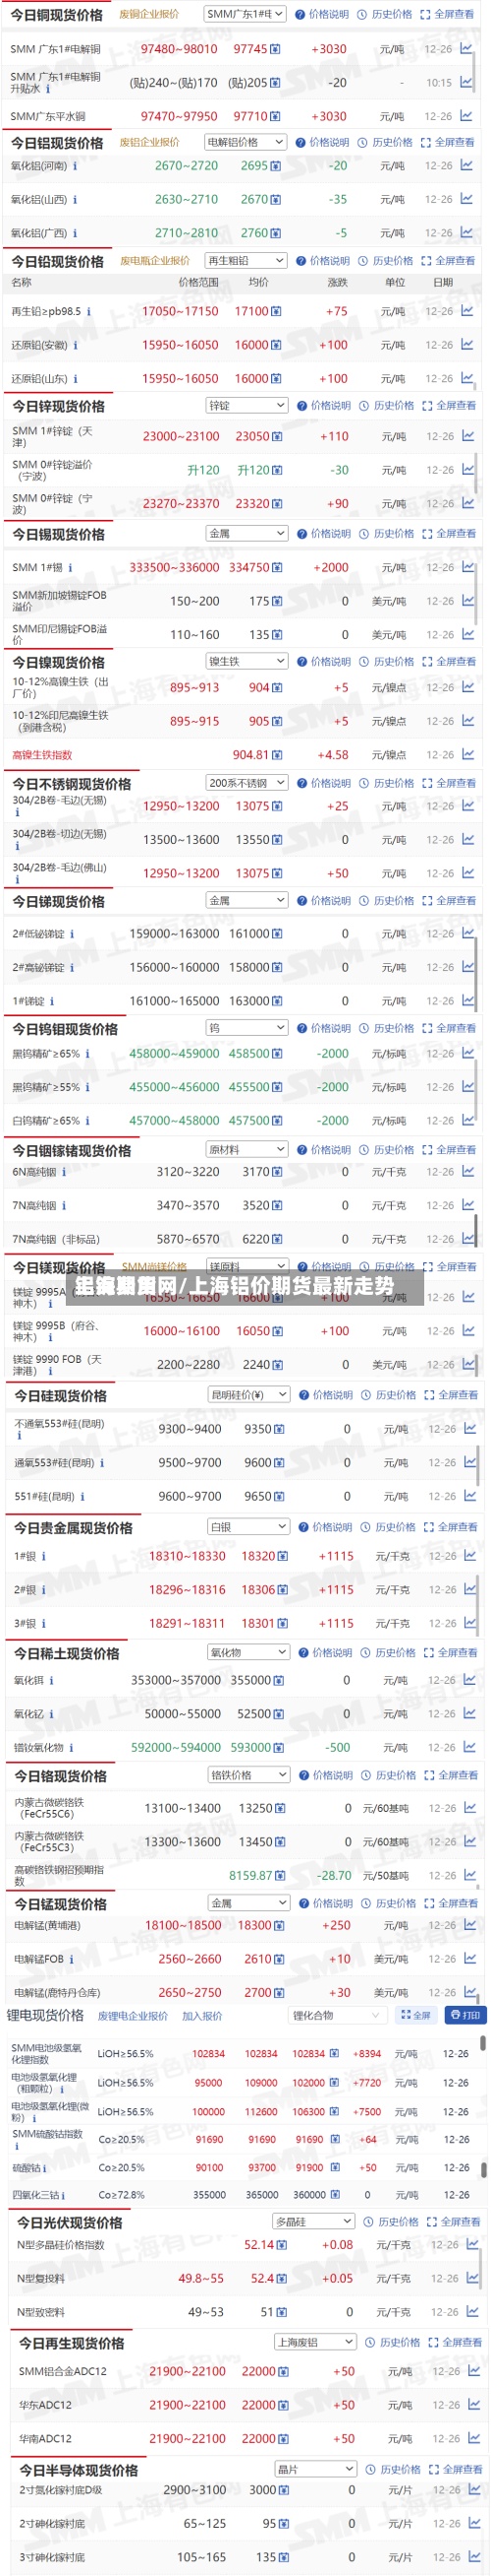Viewport: 491px width, 2576px height.
Task: Open trend chart for SMM 1#锡 row
Action: pyautogui.click(x=468, y=567)
